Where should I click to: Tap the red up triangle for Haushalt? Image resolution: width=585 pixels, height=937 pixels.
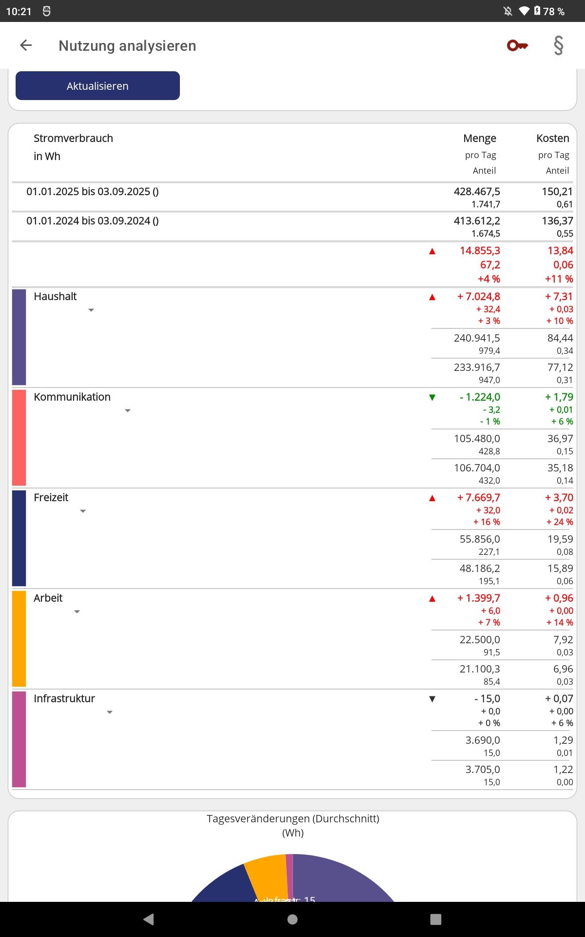click(432, 297)
